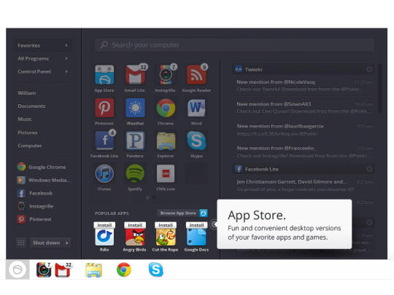394x295 pixels.
Task: Click the Cut the Rope app icon
Action: (166, 237)
